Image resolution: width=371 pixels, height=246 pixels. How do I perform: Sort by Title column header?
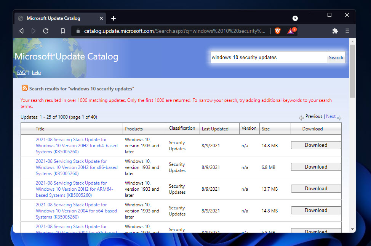[40, 129]
